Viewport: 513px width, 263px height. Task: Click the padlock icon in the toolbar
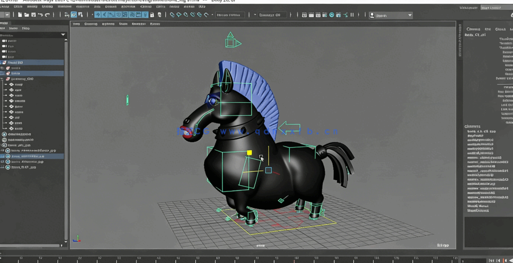tap(152, 15)
